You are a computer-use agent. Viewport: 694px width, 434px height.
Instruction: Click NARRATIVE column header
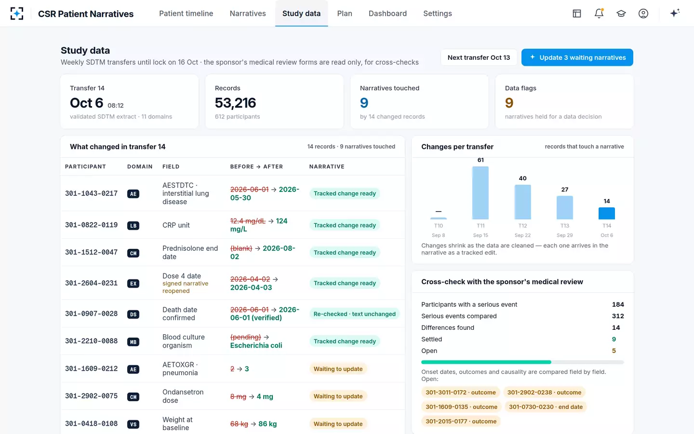[327, 167]
